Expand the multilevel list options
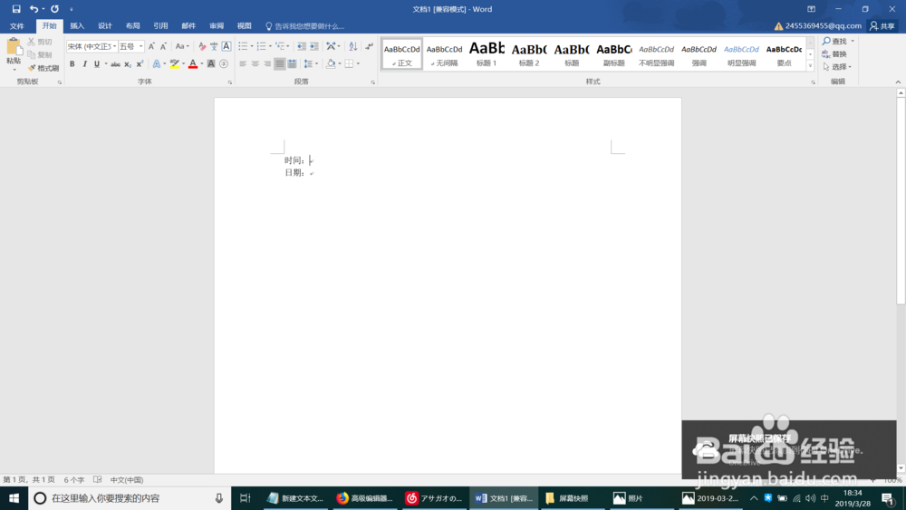This screenshot has height=510, width=906. [x=288, y=46]
